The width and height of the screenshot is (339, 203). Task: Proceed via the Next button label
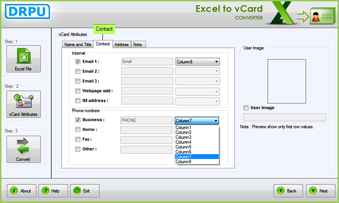click(323, 191)
